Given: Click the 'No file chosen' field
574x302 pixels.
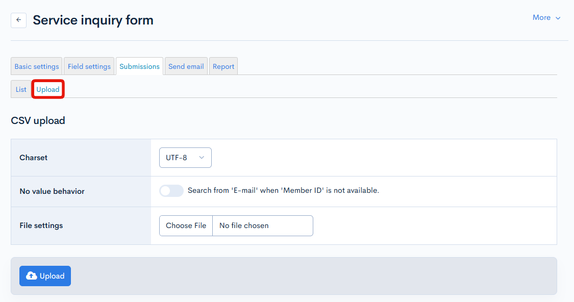Looking at the screenshot, I should (262, 225).
